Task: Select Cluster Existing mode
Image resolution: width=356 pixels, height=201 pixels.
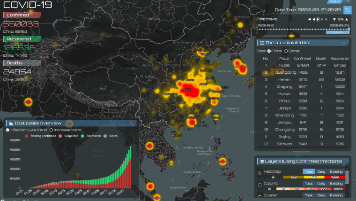Action: tap(336, 195)
